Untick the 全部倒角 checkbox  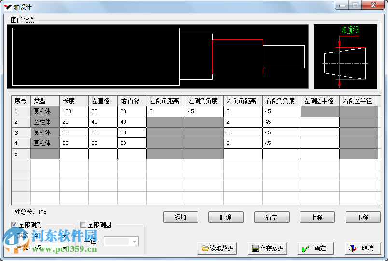tap(14, 225)
